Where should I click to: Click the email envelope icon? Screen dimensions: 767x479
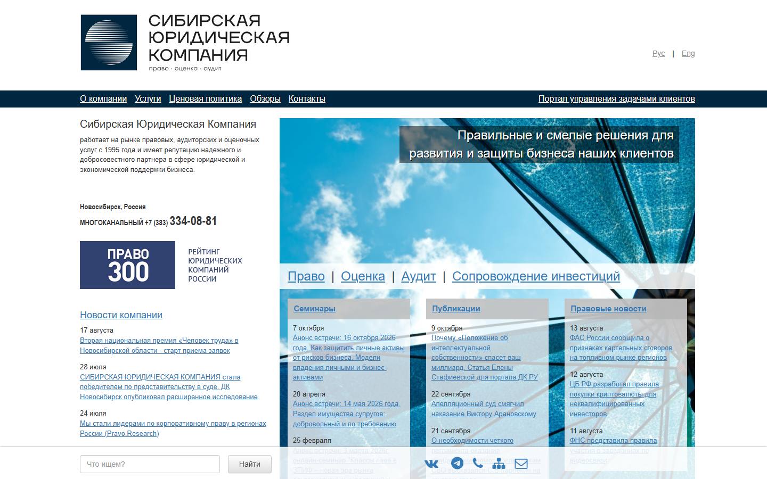click(x=521, y=464)
